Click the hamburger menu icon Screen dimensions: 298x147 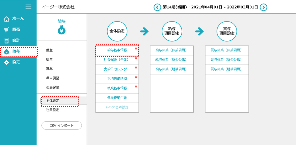28,7
